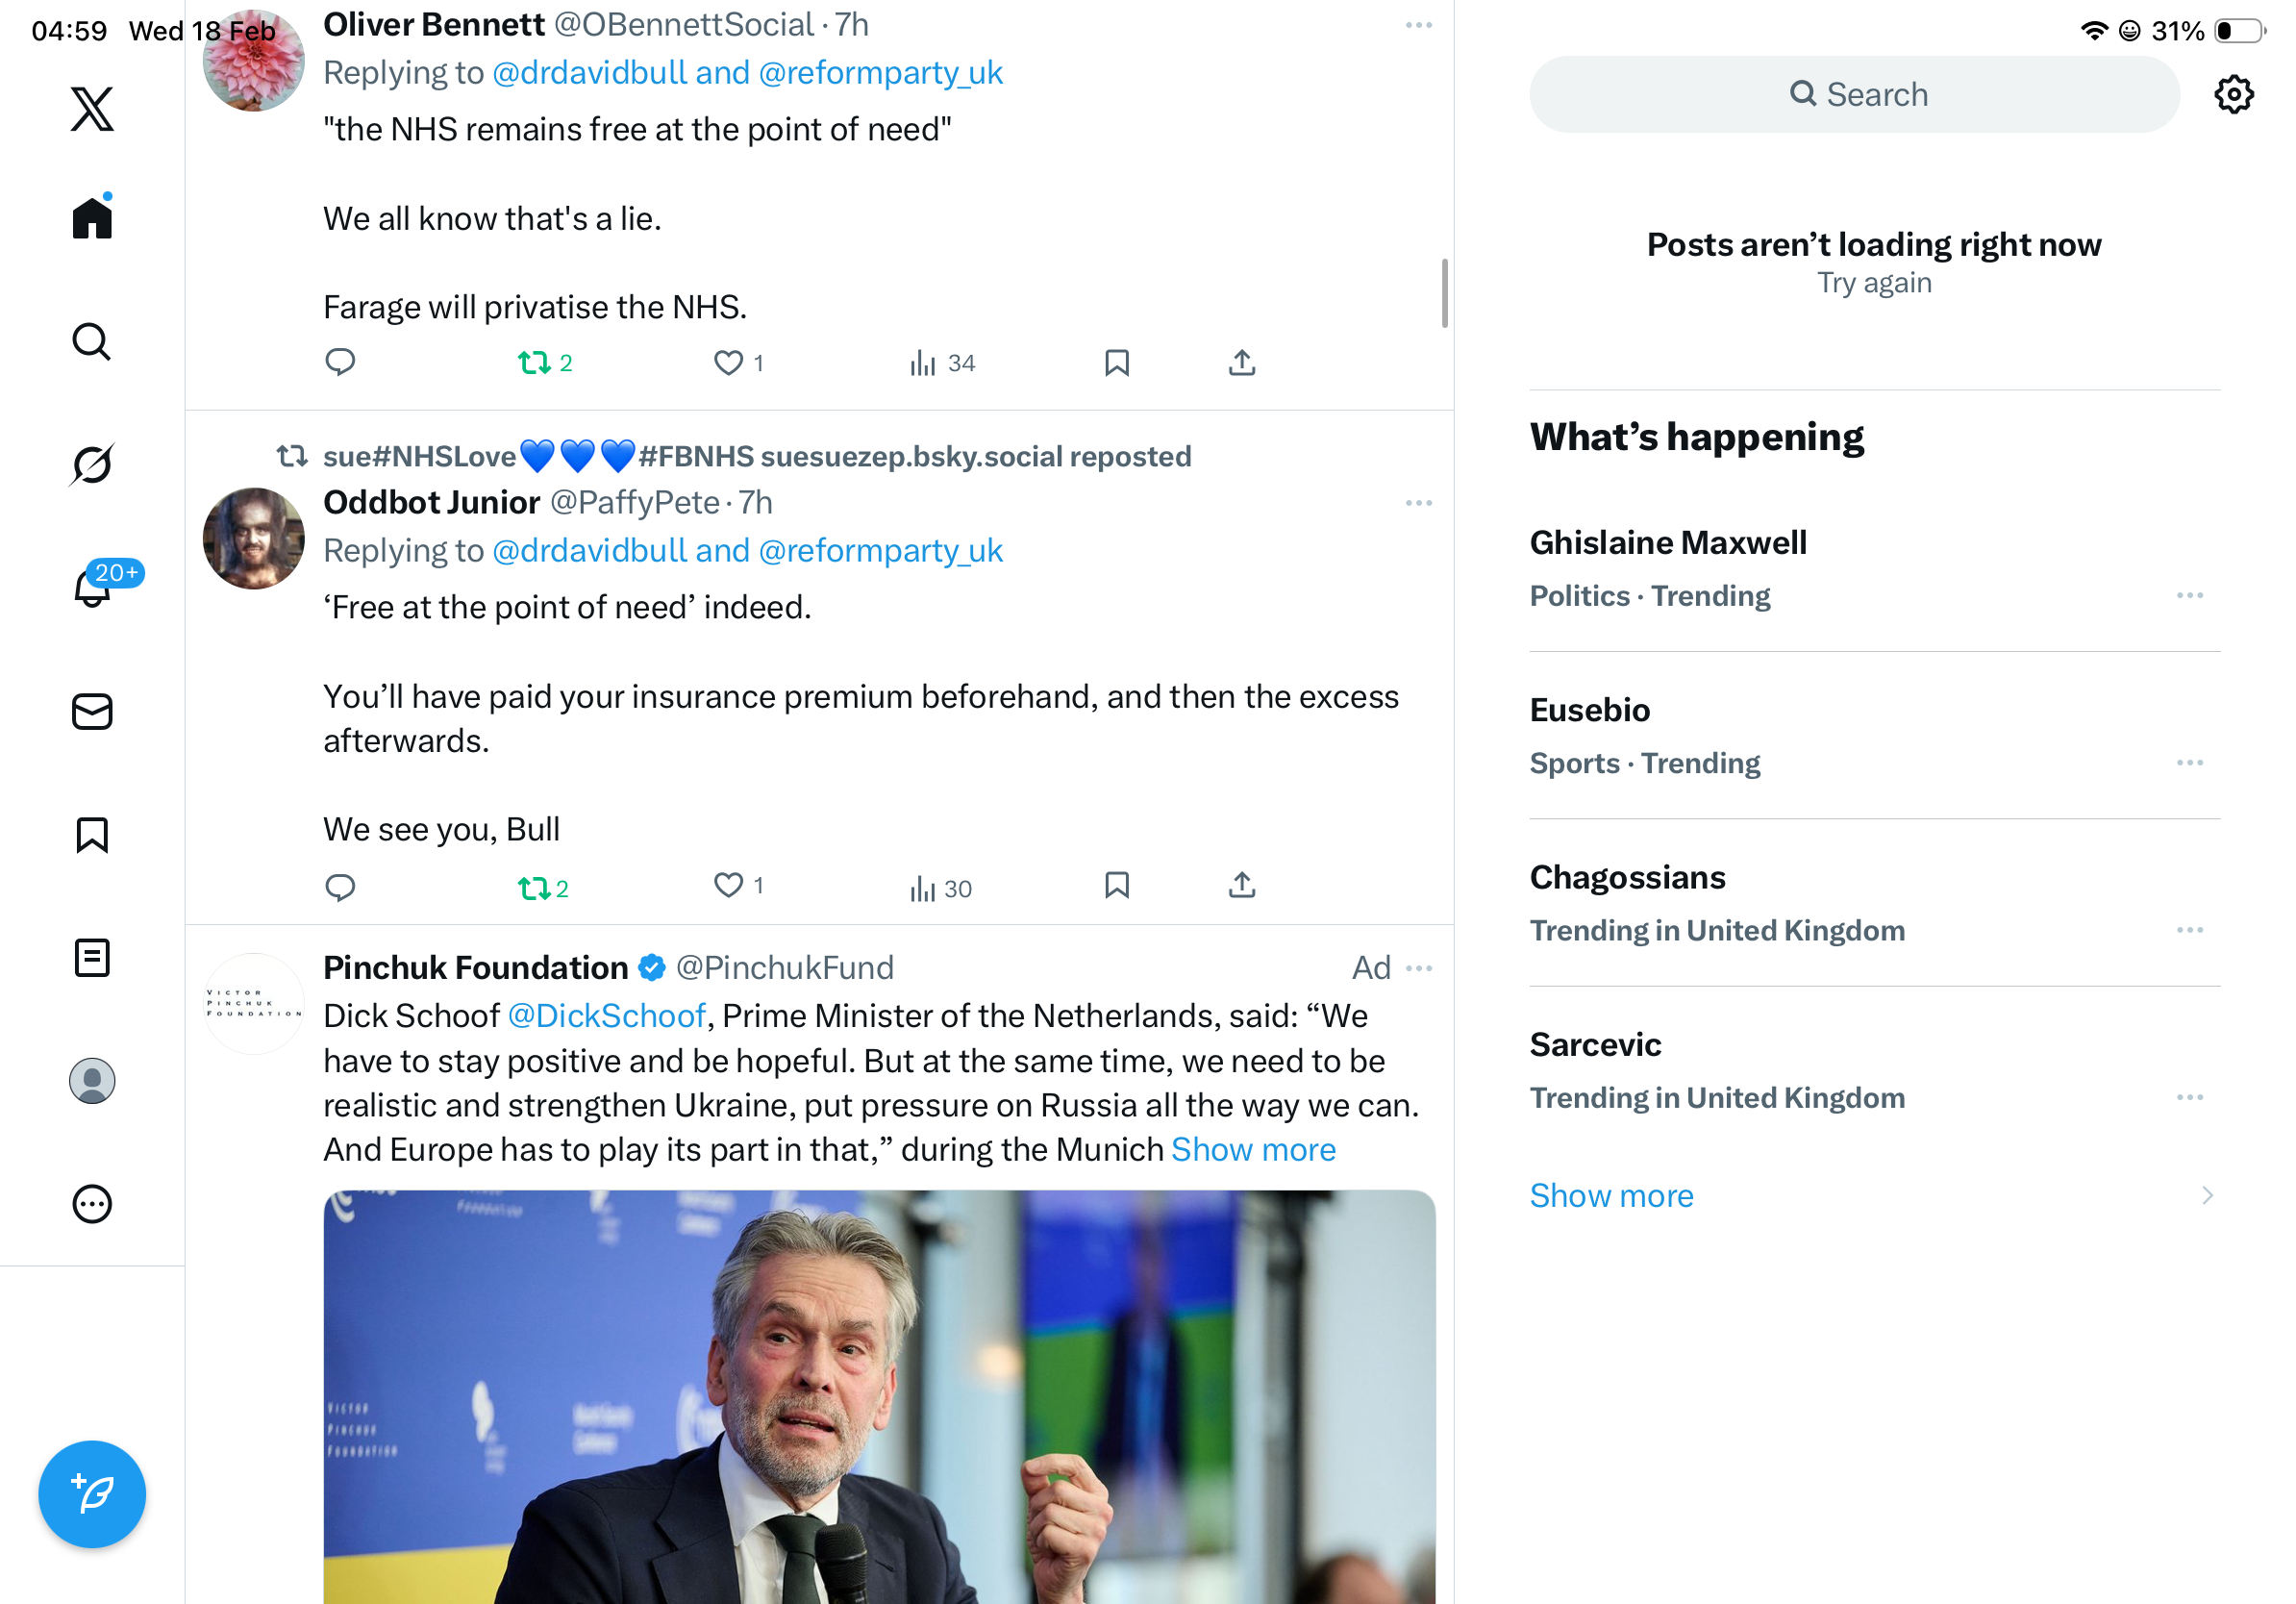
Task: Open the Bookmarks sidebar item
Action: click(92, 835)
